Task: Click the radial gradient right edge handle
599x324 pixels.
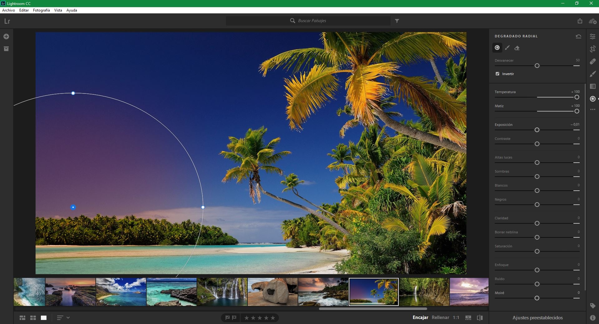Action: (203, 207)
